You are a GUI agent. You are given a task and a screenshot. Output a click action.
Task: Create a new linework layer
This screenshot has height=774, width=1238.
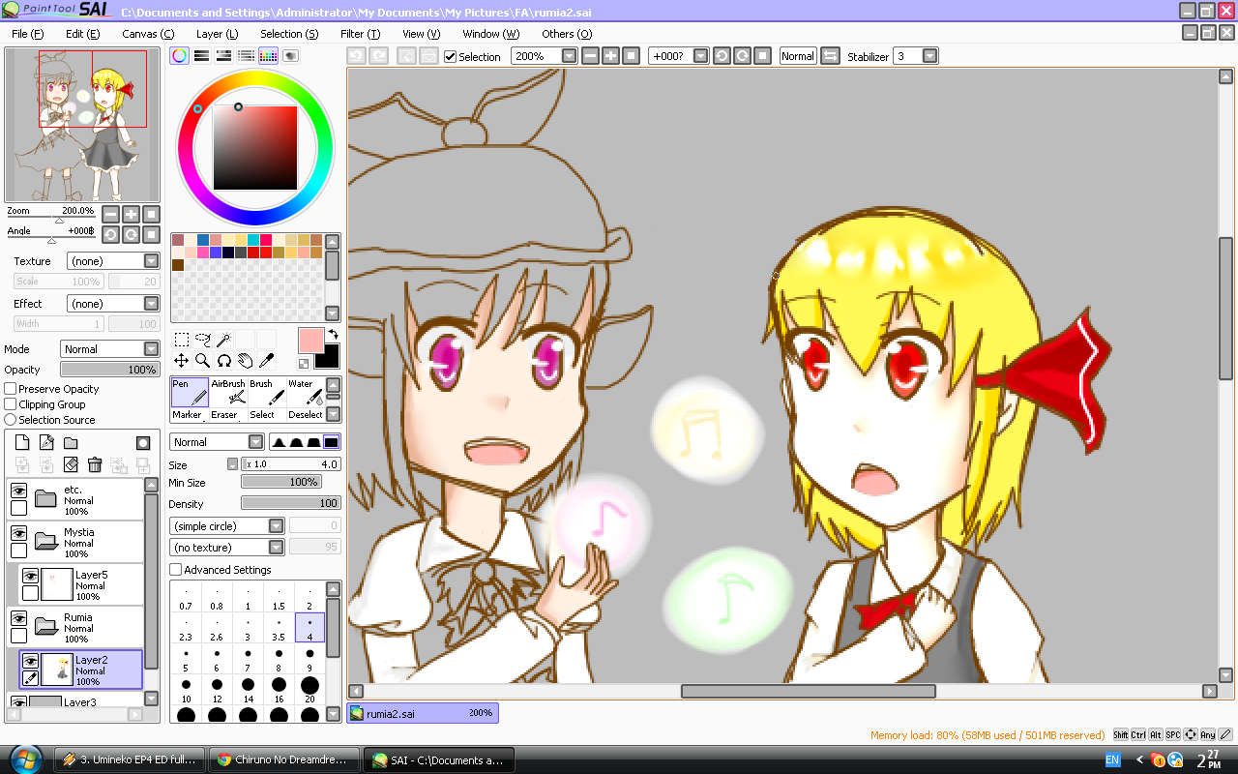click(x=46, y=443)
